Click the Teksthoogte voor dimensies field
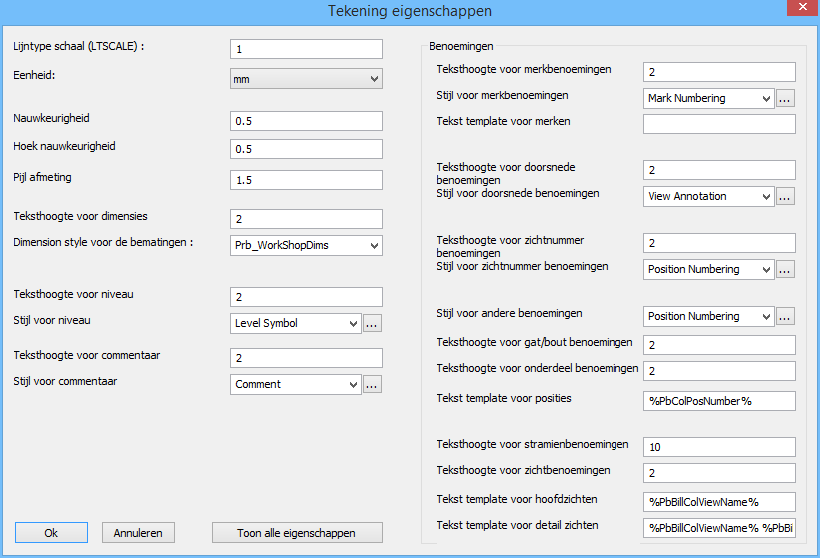The image size is (820, 558). (306, 219)
